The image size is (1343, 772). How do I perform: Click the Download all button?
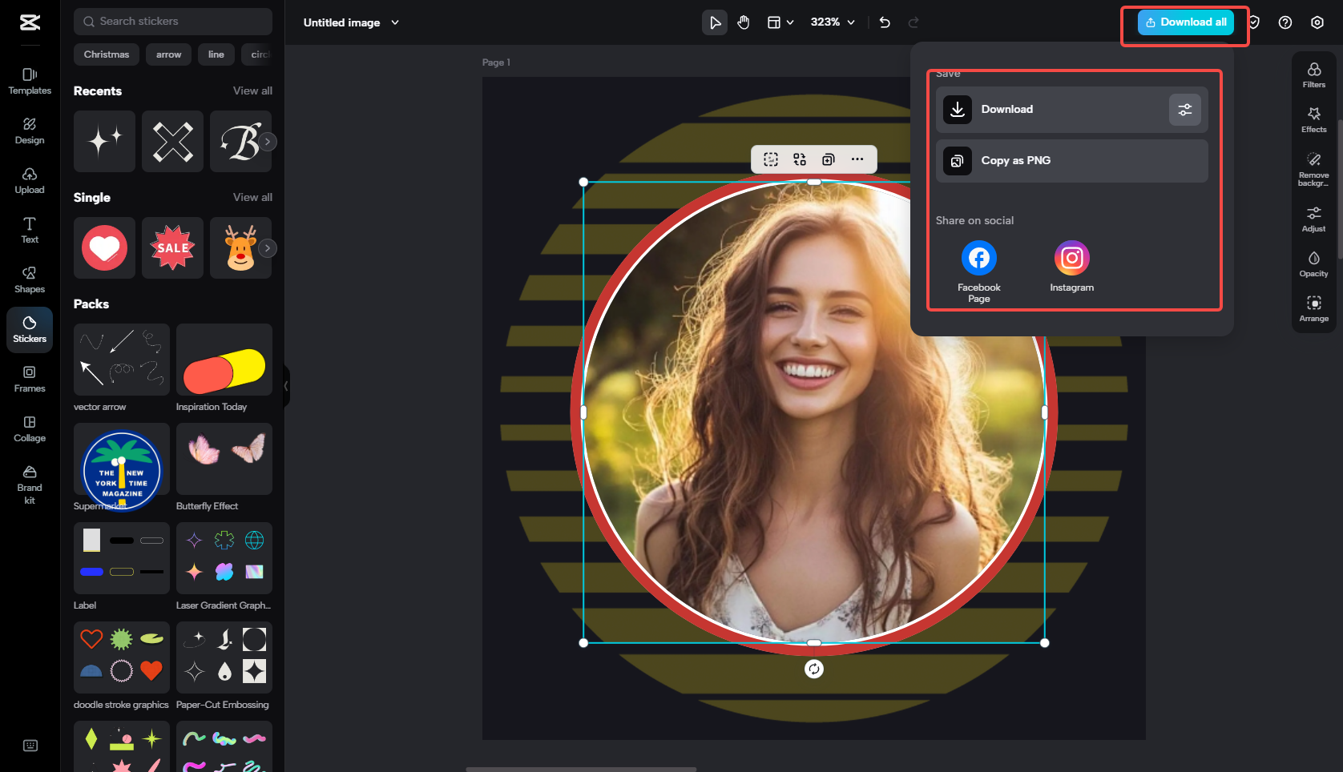pyautogui.click(x=1185, y=22)
